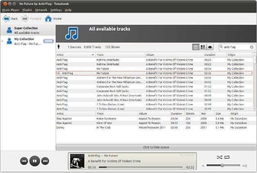Click the Origin column header in upper list
This screenshot has height=173, width=257.
pyautogui.click(x=239, y=55)
